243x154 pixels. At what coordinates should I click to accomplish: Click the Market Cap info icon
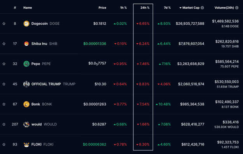(x=202, y=8)
